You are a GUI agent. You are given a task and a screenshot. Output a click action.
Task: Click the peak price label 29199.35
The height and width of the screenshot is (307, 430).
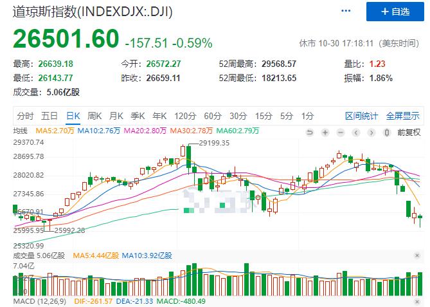coord(214,143)
